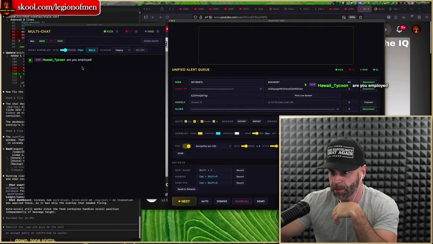Click the TTS STOP button

tap(181, 154)
